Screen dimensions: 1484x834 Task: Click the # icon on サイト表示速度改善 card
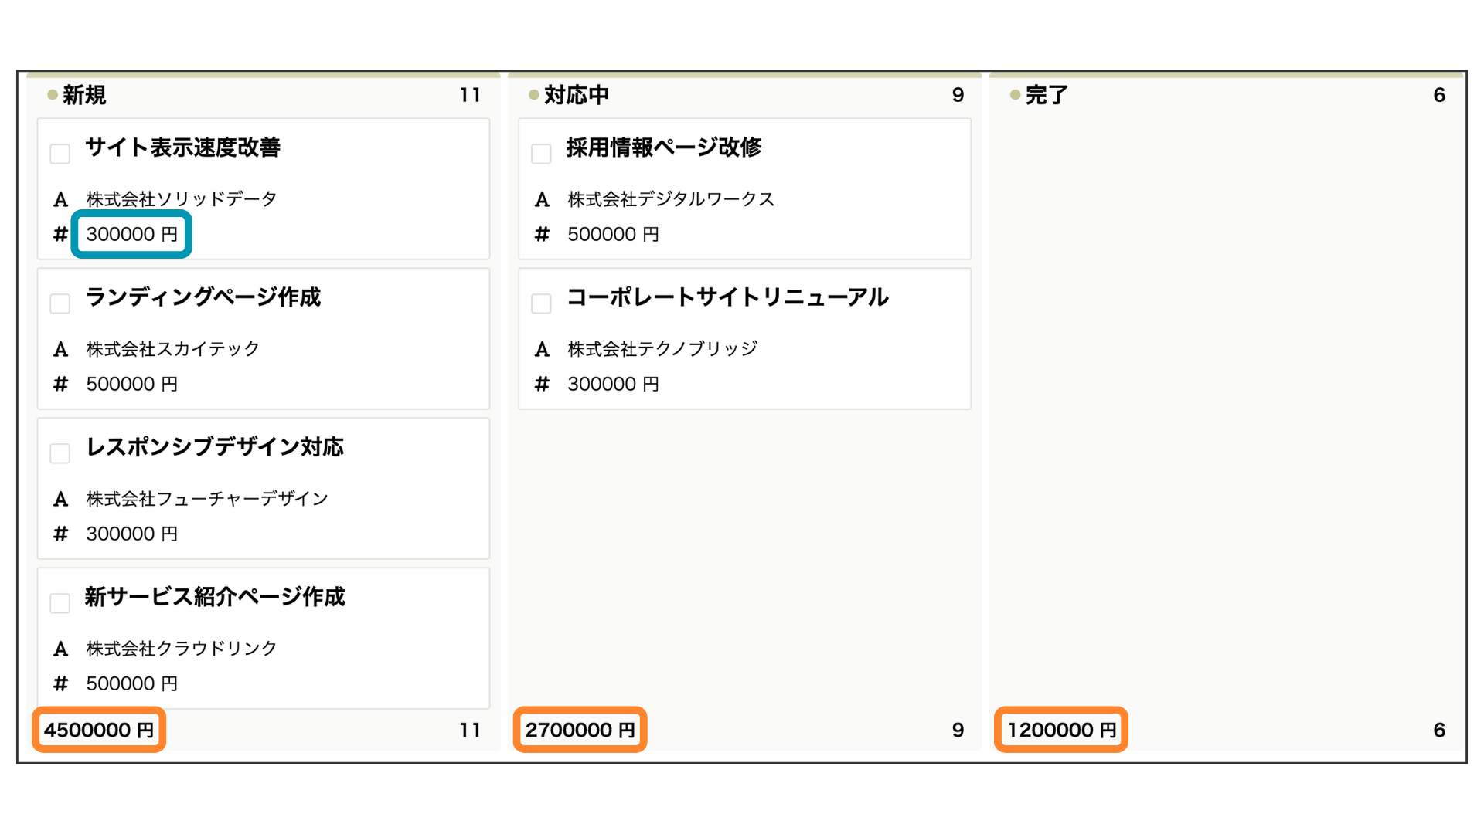point(61,234)
